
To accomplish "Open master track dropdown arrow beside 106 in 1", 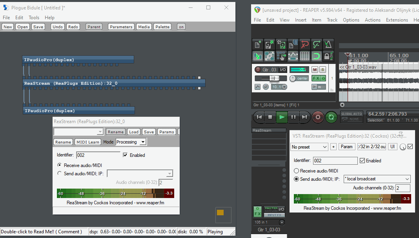I will coord(282,222).
